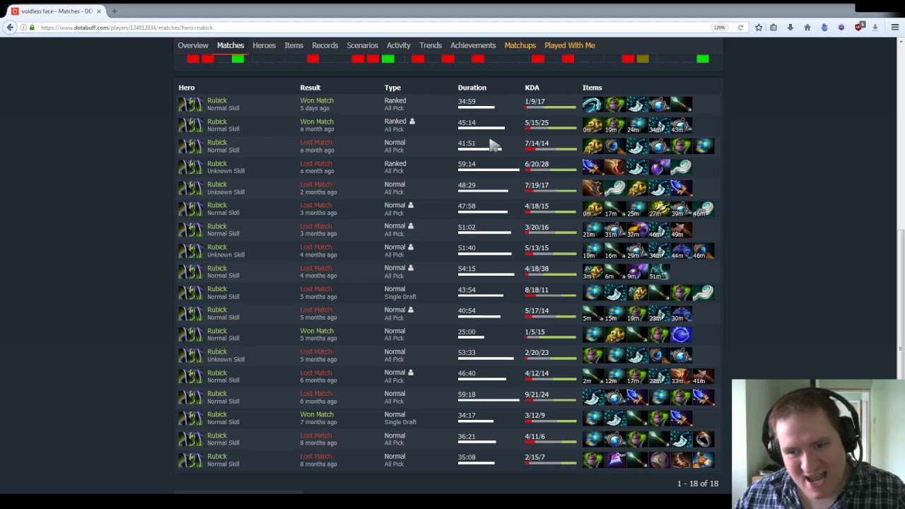Image resolution: width=905 pixels, height=509 pixels.
Task: Click first item icon in 35:08 match row
Action: 592,460
